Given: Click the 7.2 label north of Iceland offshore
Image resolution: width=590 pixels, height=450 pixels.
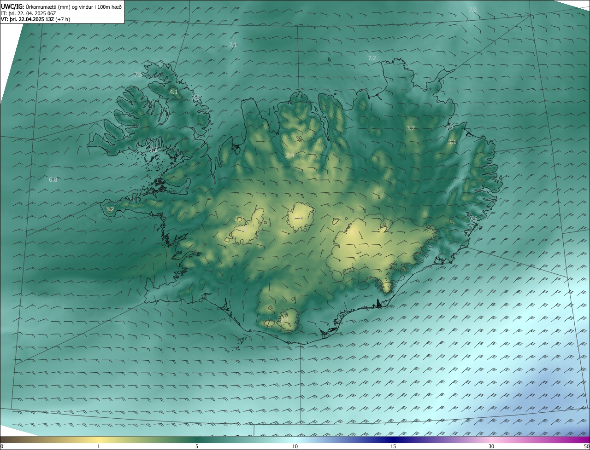Looking at the screenshot, I should coord(372,58).
